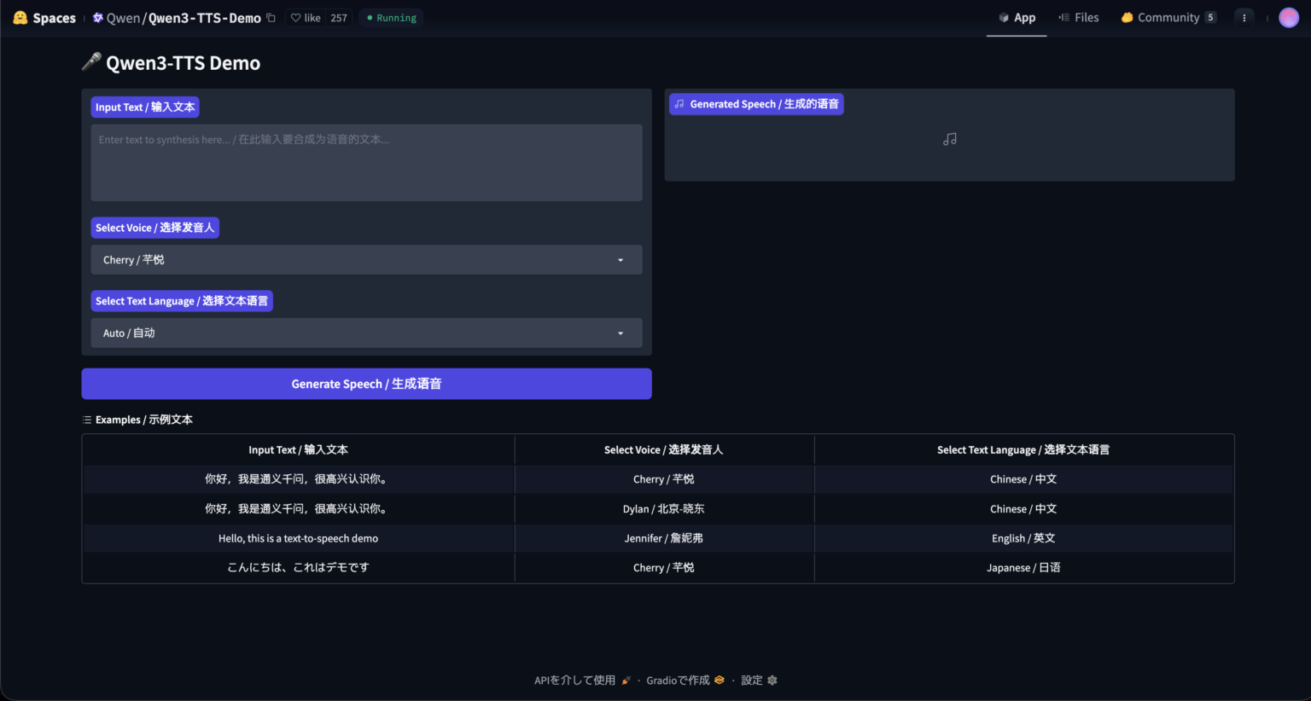Click the examples list icon beside 示例文本
The width and height of the screenshot is (1311, 701).
[x=85, y=419]
